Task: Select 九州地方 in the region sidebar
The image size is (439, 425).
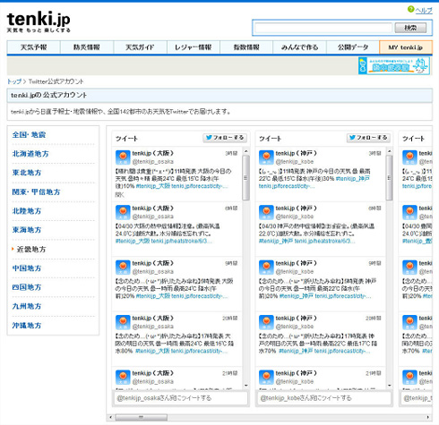Action: pos(27,306)
